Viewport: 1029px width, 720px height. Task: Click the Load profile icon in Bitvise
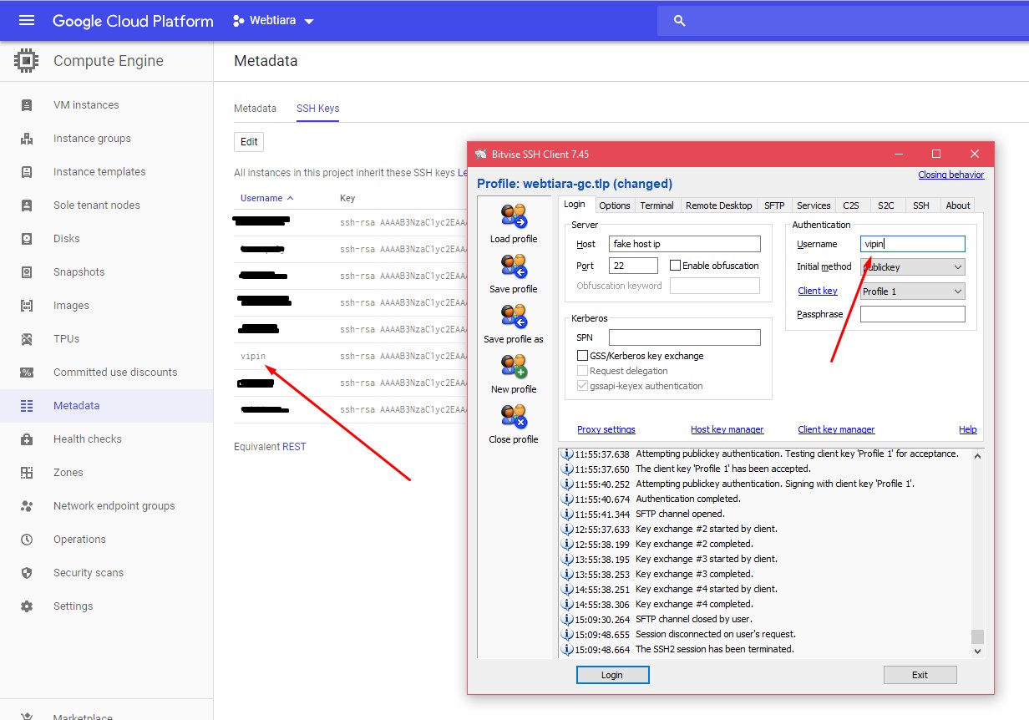tap(514, 216)
